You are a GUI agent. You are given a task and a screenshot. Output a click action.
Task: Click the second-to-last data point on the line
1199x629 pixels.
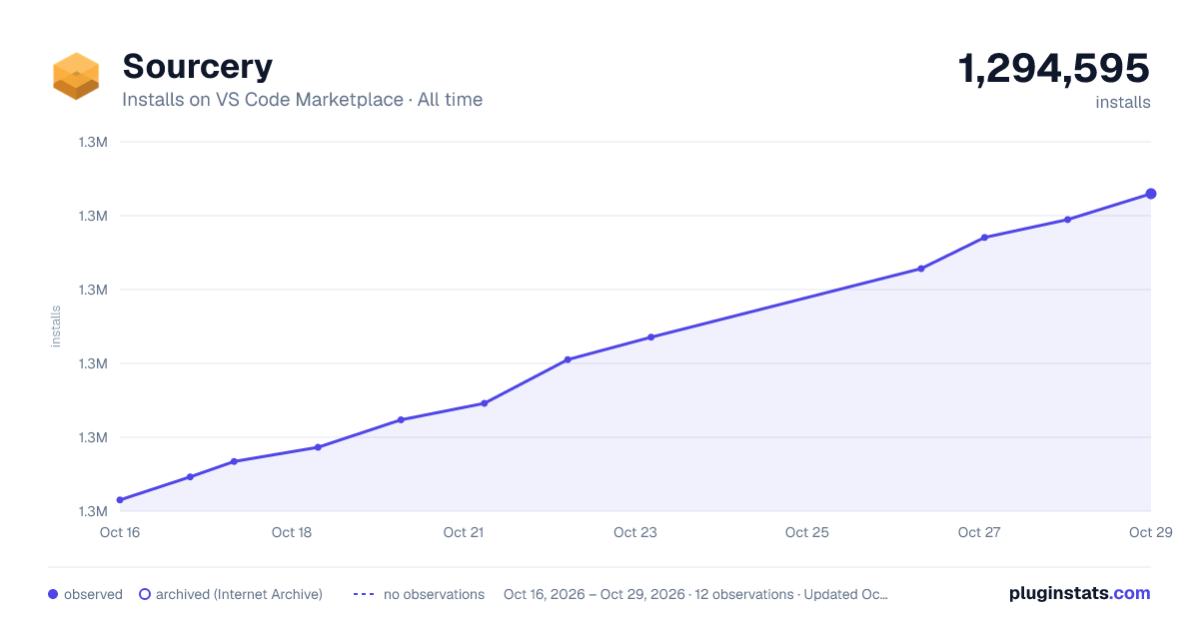click(x=1067, y=220)
